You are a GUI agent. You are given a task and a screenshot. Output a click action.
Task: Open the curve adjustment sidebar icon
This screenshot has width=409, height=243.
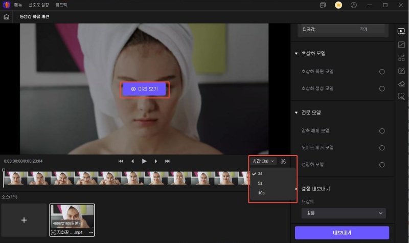[x=401, y=45]
